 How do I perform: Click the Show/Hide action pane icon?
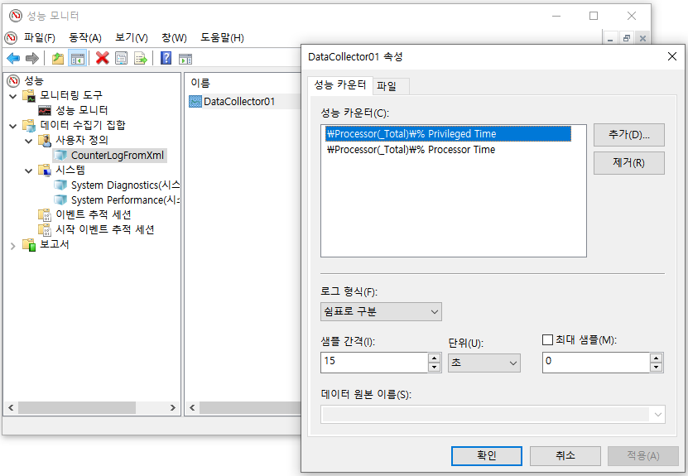pyautogui.click(x=185, y=58)
